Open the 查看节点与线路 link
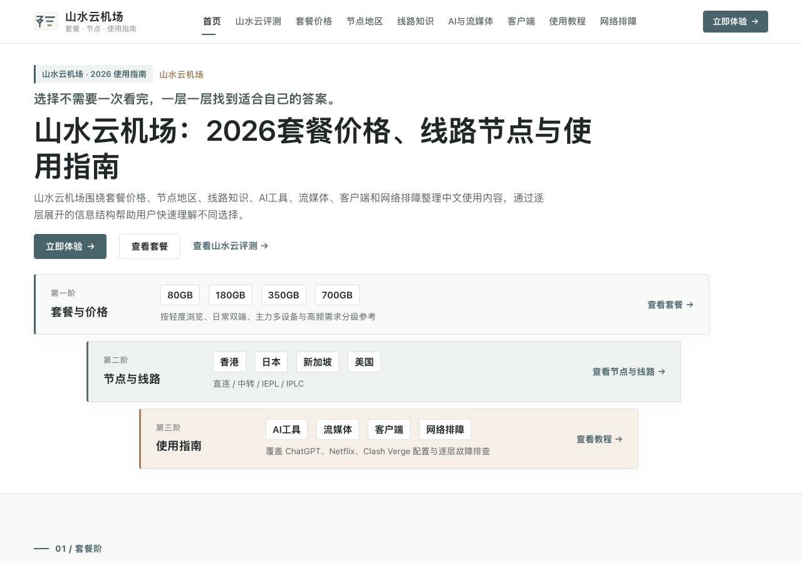Viewport: 802px width, 563px height. pyautogui.click(x=629, y=372)
